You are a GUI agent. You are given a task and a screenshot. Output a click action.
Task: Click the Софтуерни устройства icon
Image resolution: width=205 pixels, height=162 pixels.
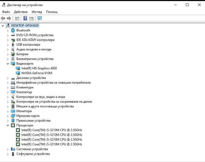click(13, 154)
